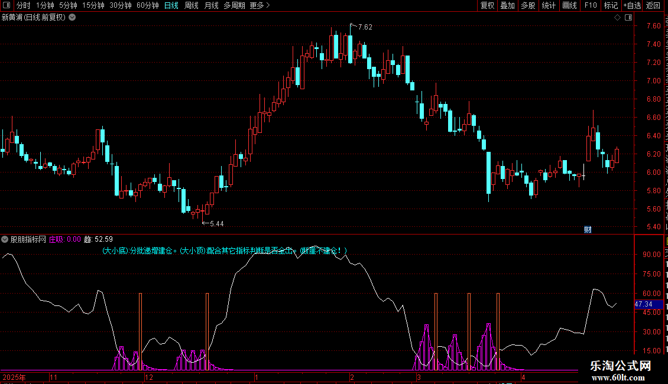
Task: Click month 2 on the time axis
Action: pyautogui.click(x=352, y=377)
